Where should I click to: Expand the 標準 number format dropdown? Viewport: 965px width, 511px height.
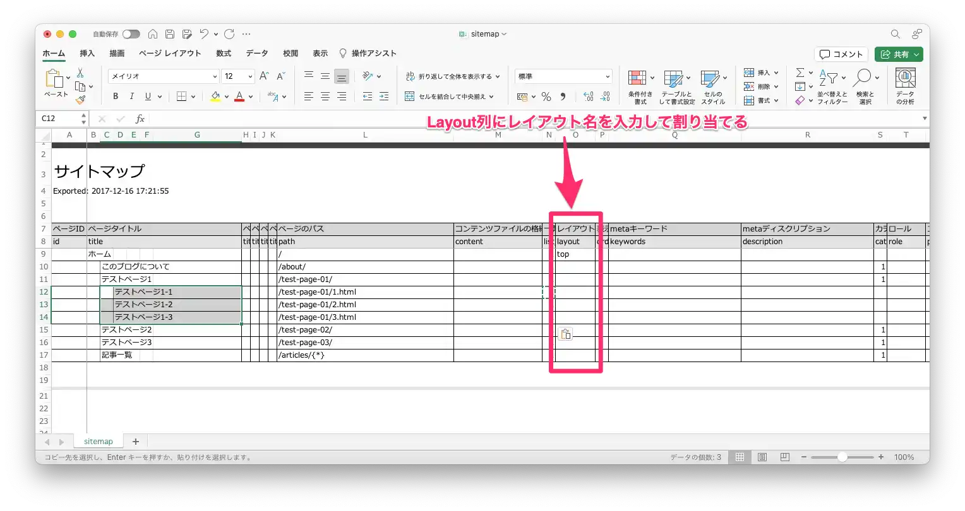608,76
